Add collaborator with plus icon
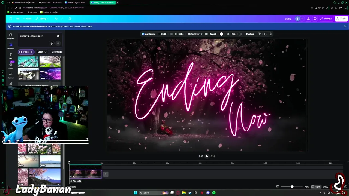Viewport: 349px width, 196px height. tap(302, 19)
